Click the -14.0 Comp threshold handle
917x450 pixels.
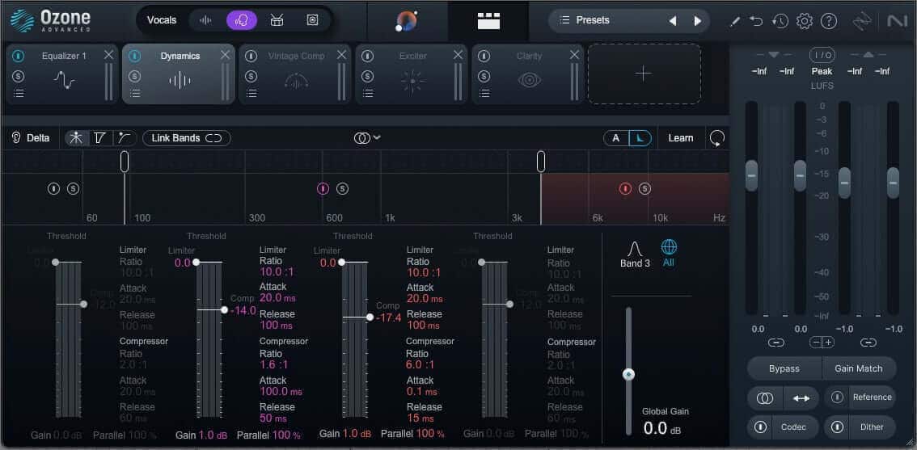pos(224,309)
